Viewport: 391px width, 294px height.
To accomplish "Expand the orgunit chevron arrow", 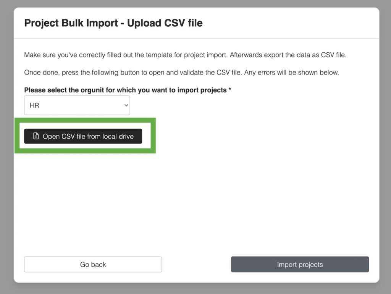I will click(x=126, y=105).
